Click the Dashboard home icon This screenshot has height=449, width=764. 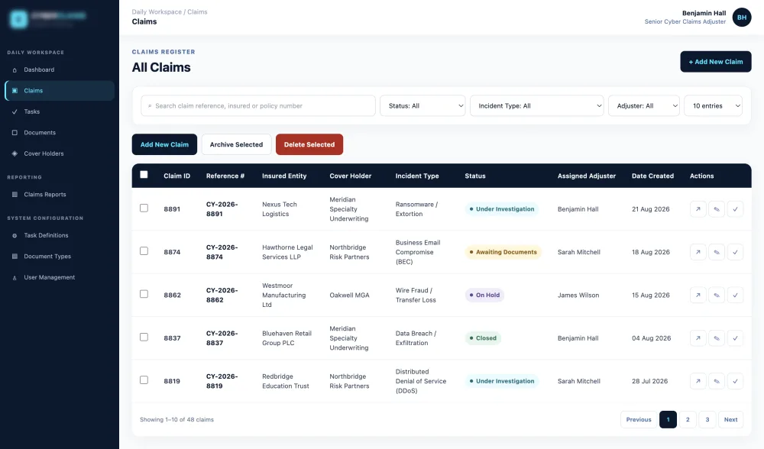[x=15, y=70]
